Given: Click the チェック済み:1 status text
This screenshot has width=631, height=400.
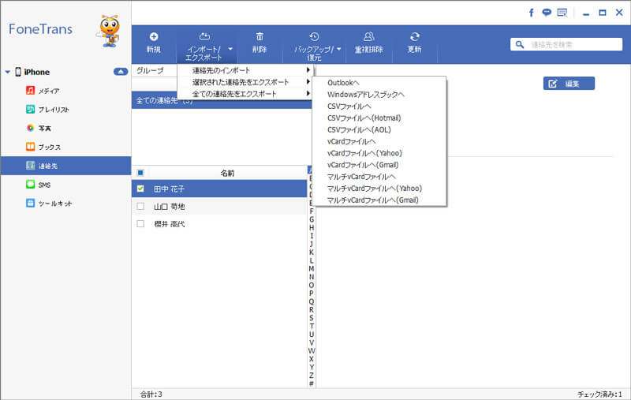Looking at the screenshot, I should [x=599, y=394].
